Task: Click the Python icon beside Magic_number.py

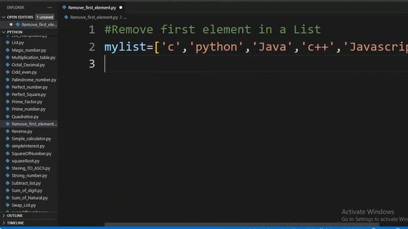Action: tap(8, 50)
